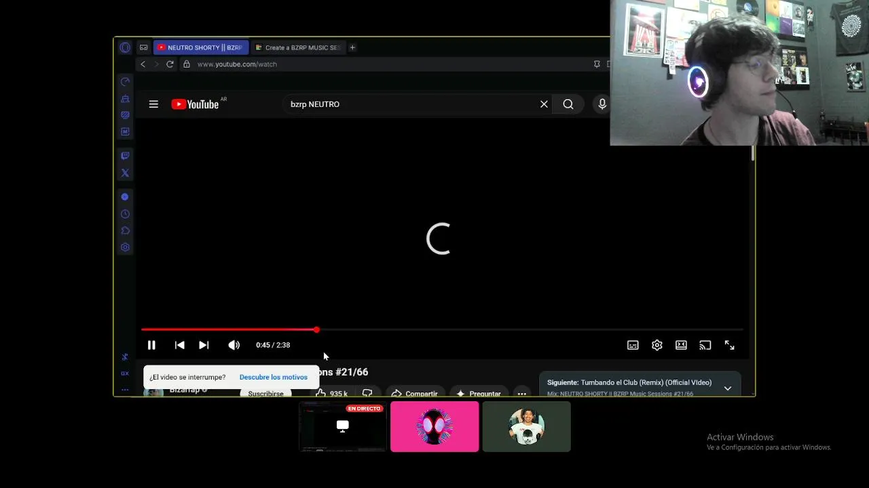Cast the video to a device

click(705, 345)
